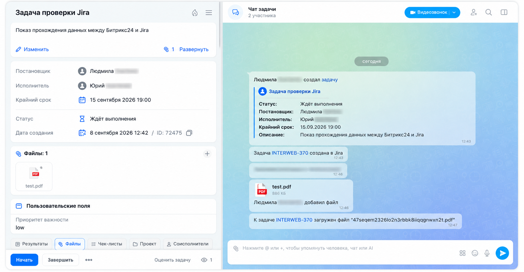Screen dimensions: 524x272
Task: Click Изменить link to edit description
Action: point(32,49)
